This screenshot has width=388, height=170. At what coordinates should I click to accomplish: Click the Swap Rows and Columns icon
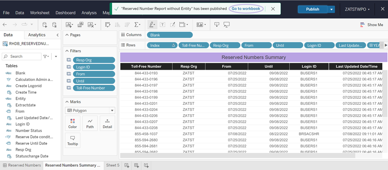point(108,25)
